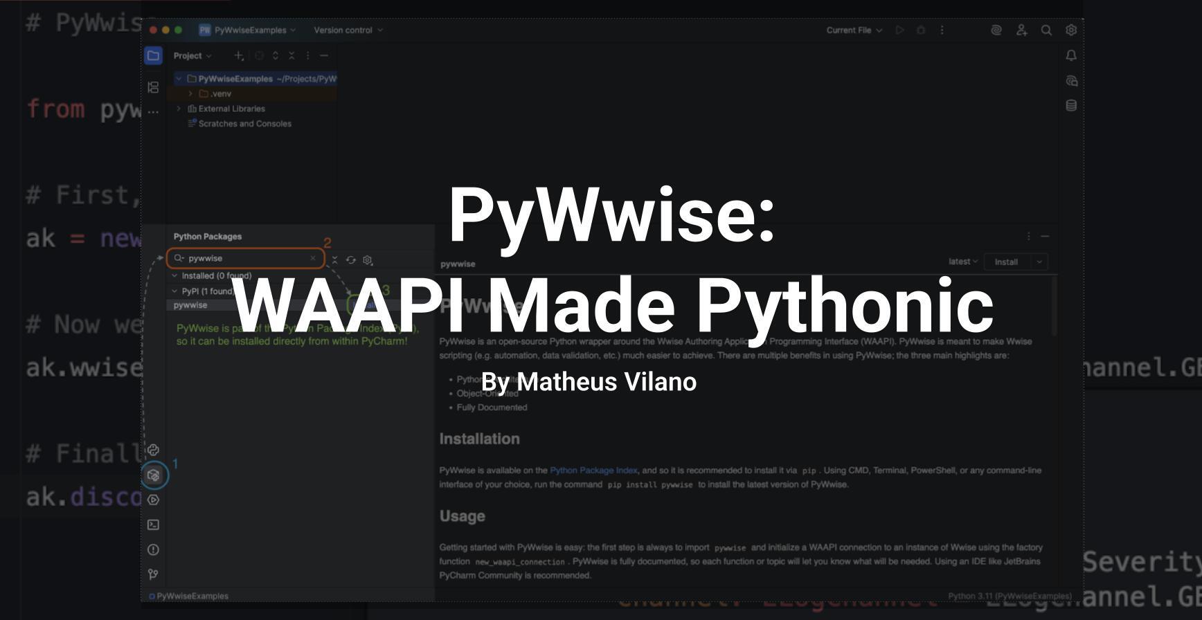
Task: Reload packages with the refresh icon
Action: point(351,260)
